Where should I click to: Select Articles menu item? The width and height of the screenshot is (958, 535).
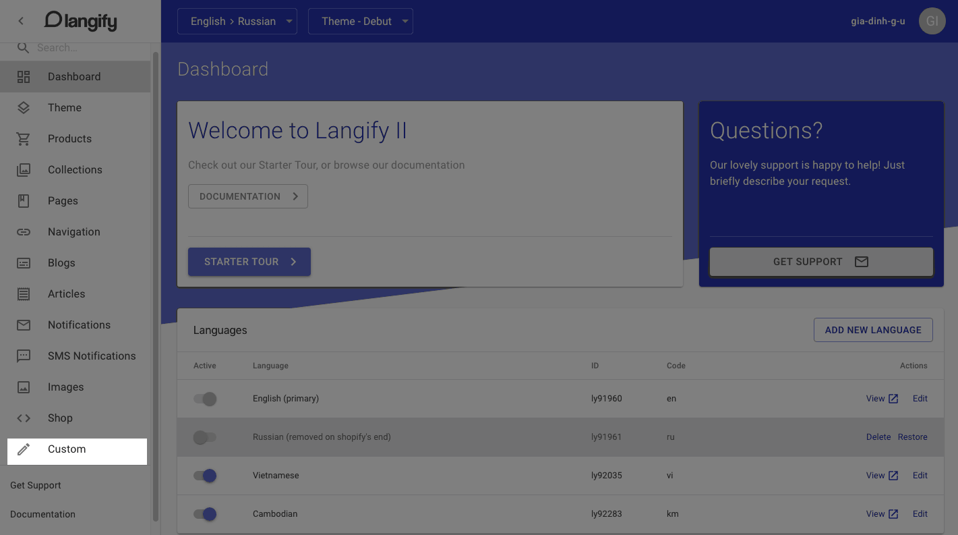click(75, 294)
